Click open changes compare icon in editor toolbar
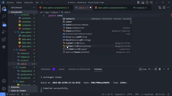Image resolution: width=172 pixels, height=96 pixels. [160, 8]
